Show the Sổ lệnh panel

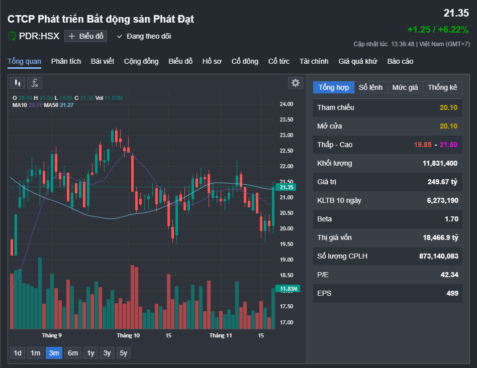pyautogui.click(x=370, y=87)
